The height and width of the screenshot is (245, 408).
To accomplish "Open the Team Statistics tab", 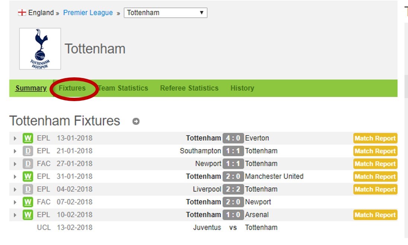I will coord(123,88).
